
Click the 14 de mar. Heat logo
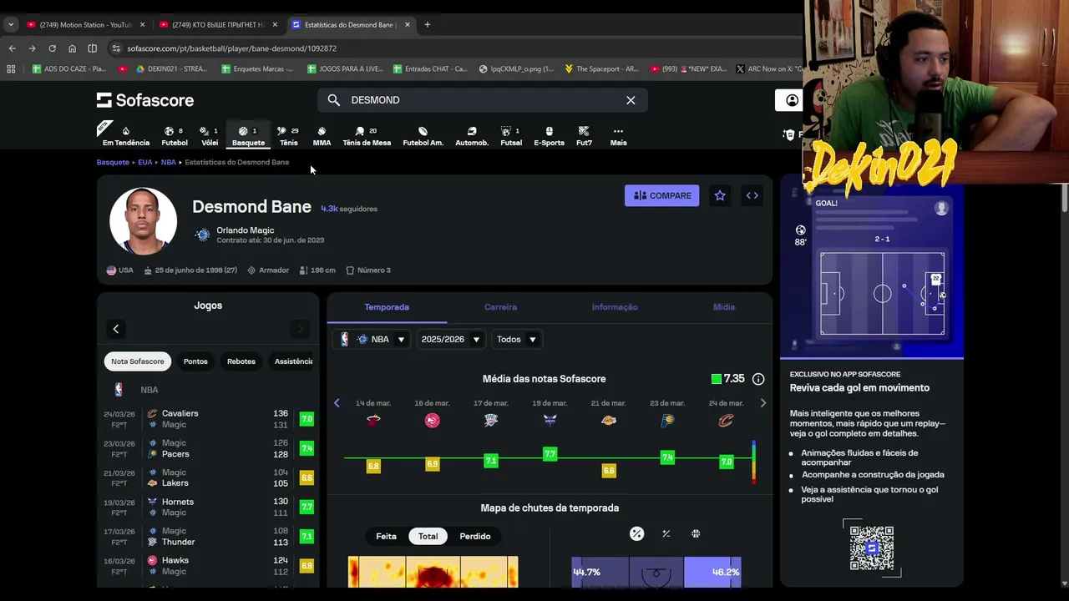(373, 421)
